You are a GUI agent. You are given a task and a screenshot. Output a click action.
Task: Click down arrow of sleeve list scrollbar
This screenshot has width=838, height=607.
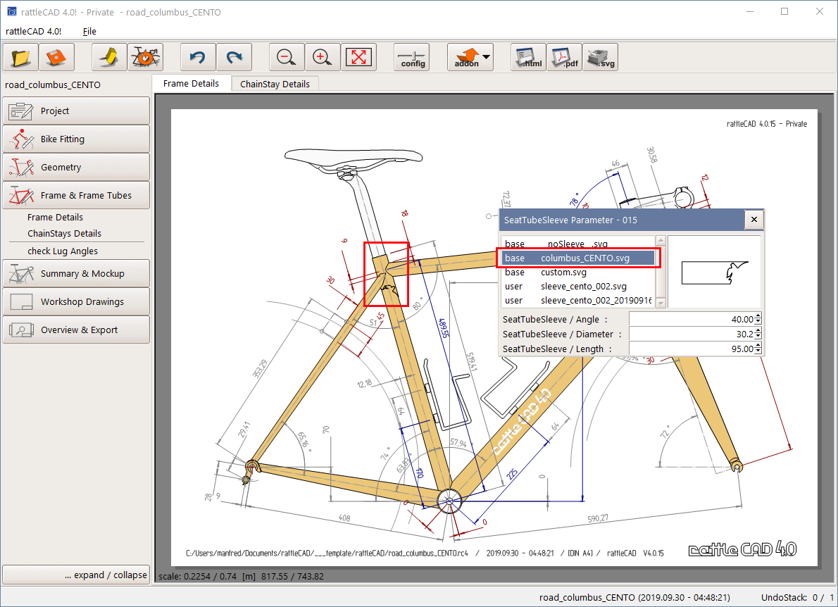pos(661,303)
